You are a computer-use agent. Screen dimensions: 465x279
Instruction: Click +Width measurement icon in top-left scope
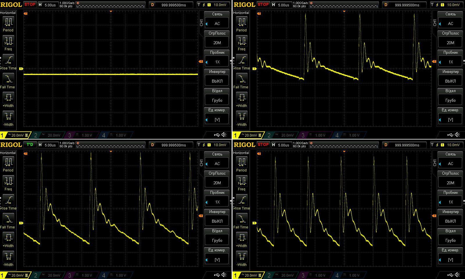coord(8,97)
